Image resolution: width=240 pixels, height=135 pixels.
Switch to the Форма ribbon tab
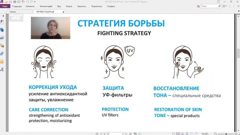[69, 6]
